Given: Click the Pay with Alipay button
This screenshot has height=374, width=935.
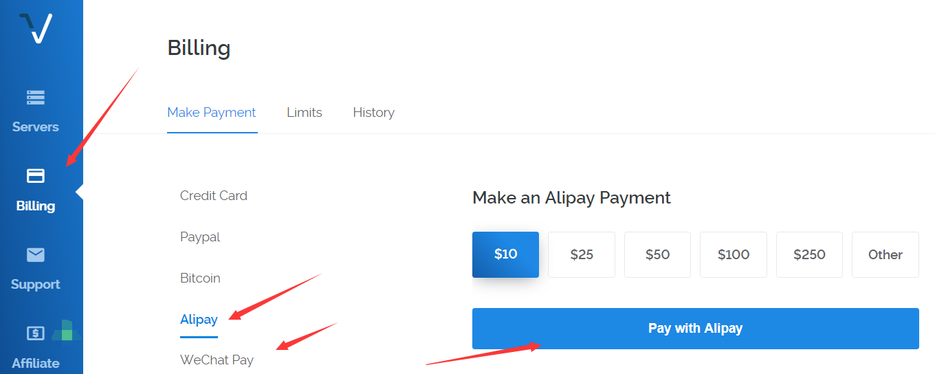Looking at the screenshot, I should 696,329.
